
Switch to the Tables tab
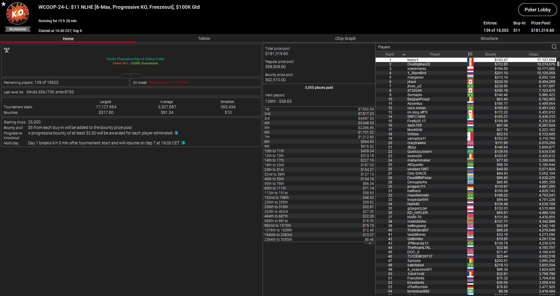pos(204,38)
